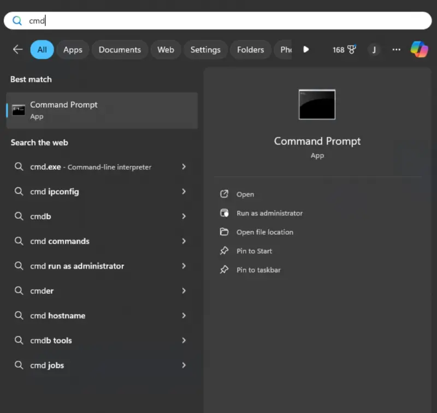Click the search magnifier icon in the search bar
The height and width of the screenshot is (413, 437).
[x=17, y=20]
